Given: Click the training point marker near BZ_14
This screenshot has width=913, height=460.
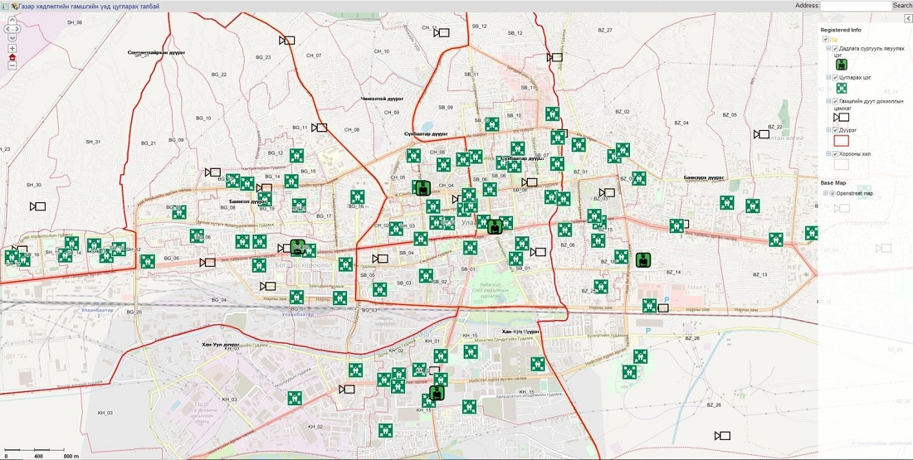Looking at the screenshot, I should coord(642,259).
